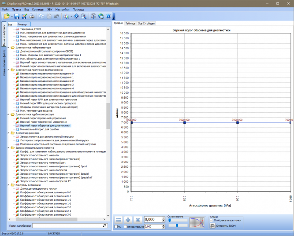
Task: Click the blue question mark help icon
Action: coord(108,16)
